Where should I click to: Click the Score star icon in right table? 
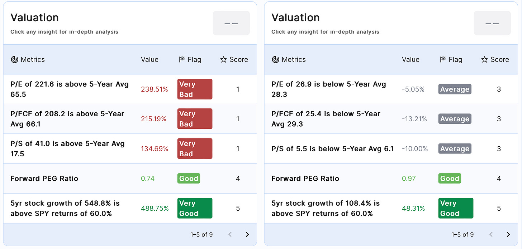(x=484, y=60)
